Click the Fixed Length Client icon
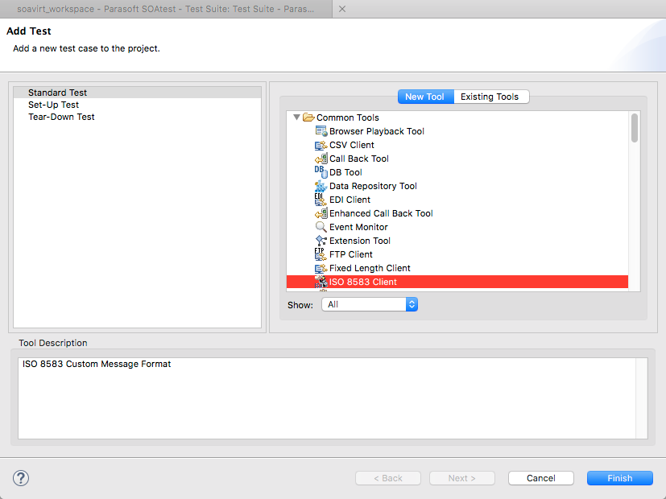This screenshot has height=499, width=666. click(321, 268)
